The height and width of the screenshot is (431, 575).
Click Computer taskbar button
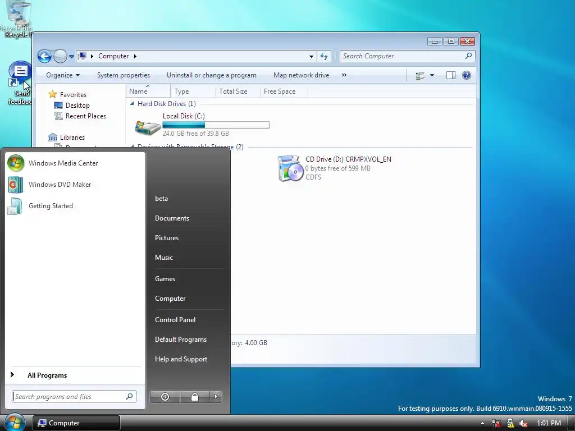click(x=76, y=423)
